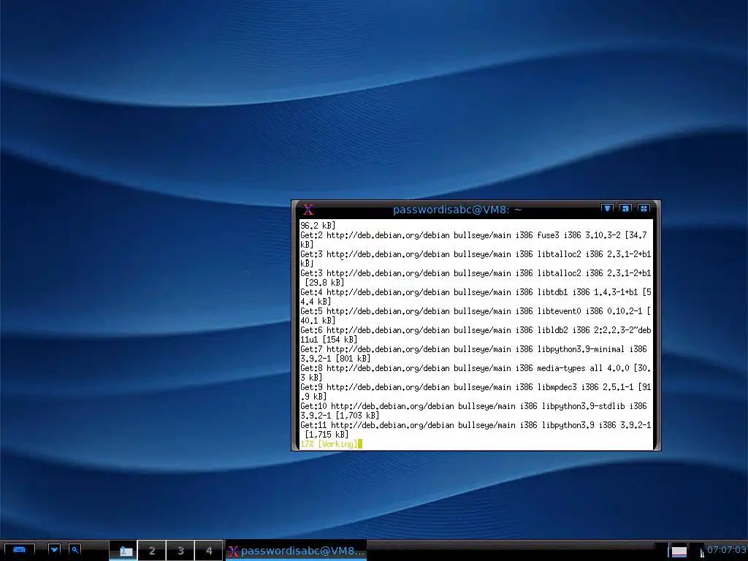This screenshot has width=748, height=561.
Task: Click the yellow-green terminal cursor block
Action: [x=360, y=443]
